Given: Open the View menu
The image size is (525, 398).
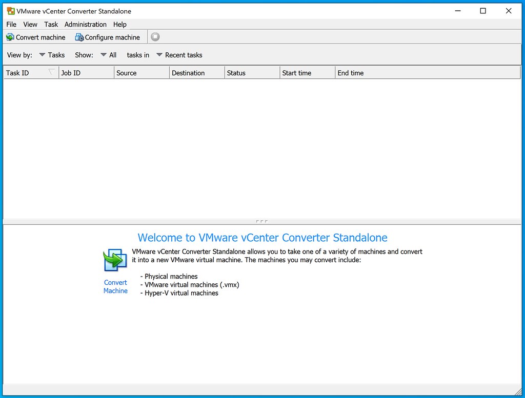Looking at the screenshot, I should click(x=30, y=24).
